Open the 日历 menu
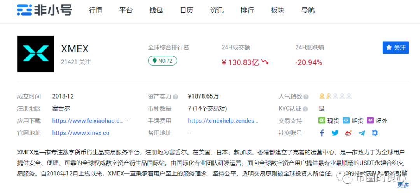 [187, 10]
